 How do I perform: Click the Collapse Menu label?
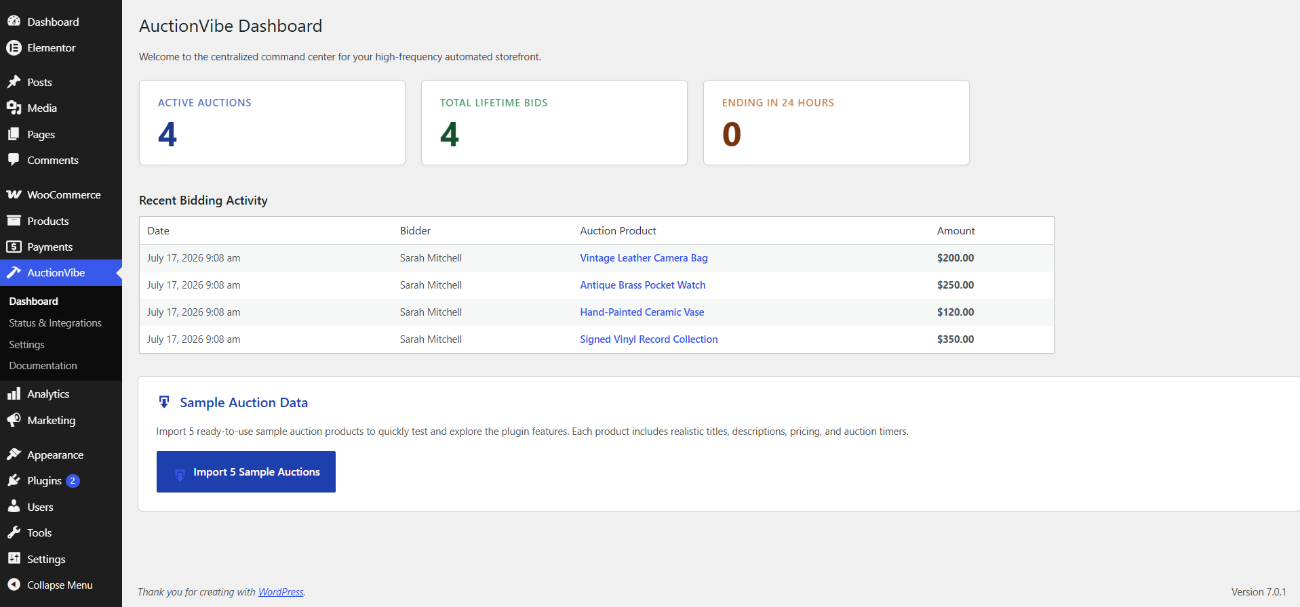(x=60, y=585)
